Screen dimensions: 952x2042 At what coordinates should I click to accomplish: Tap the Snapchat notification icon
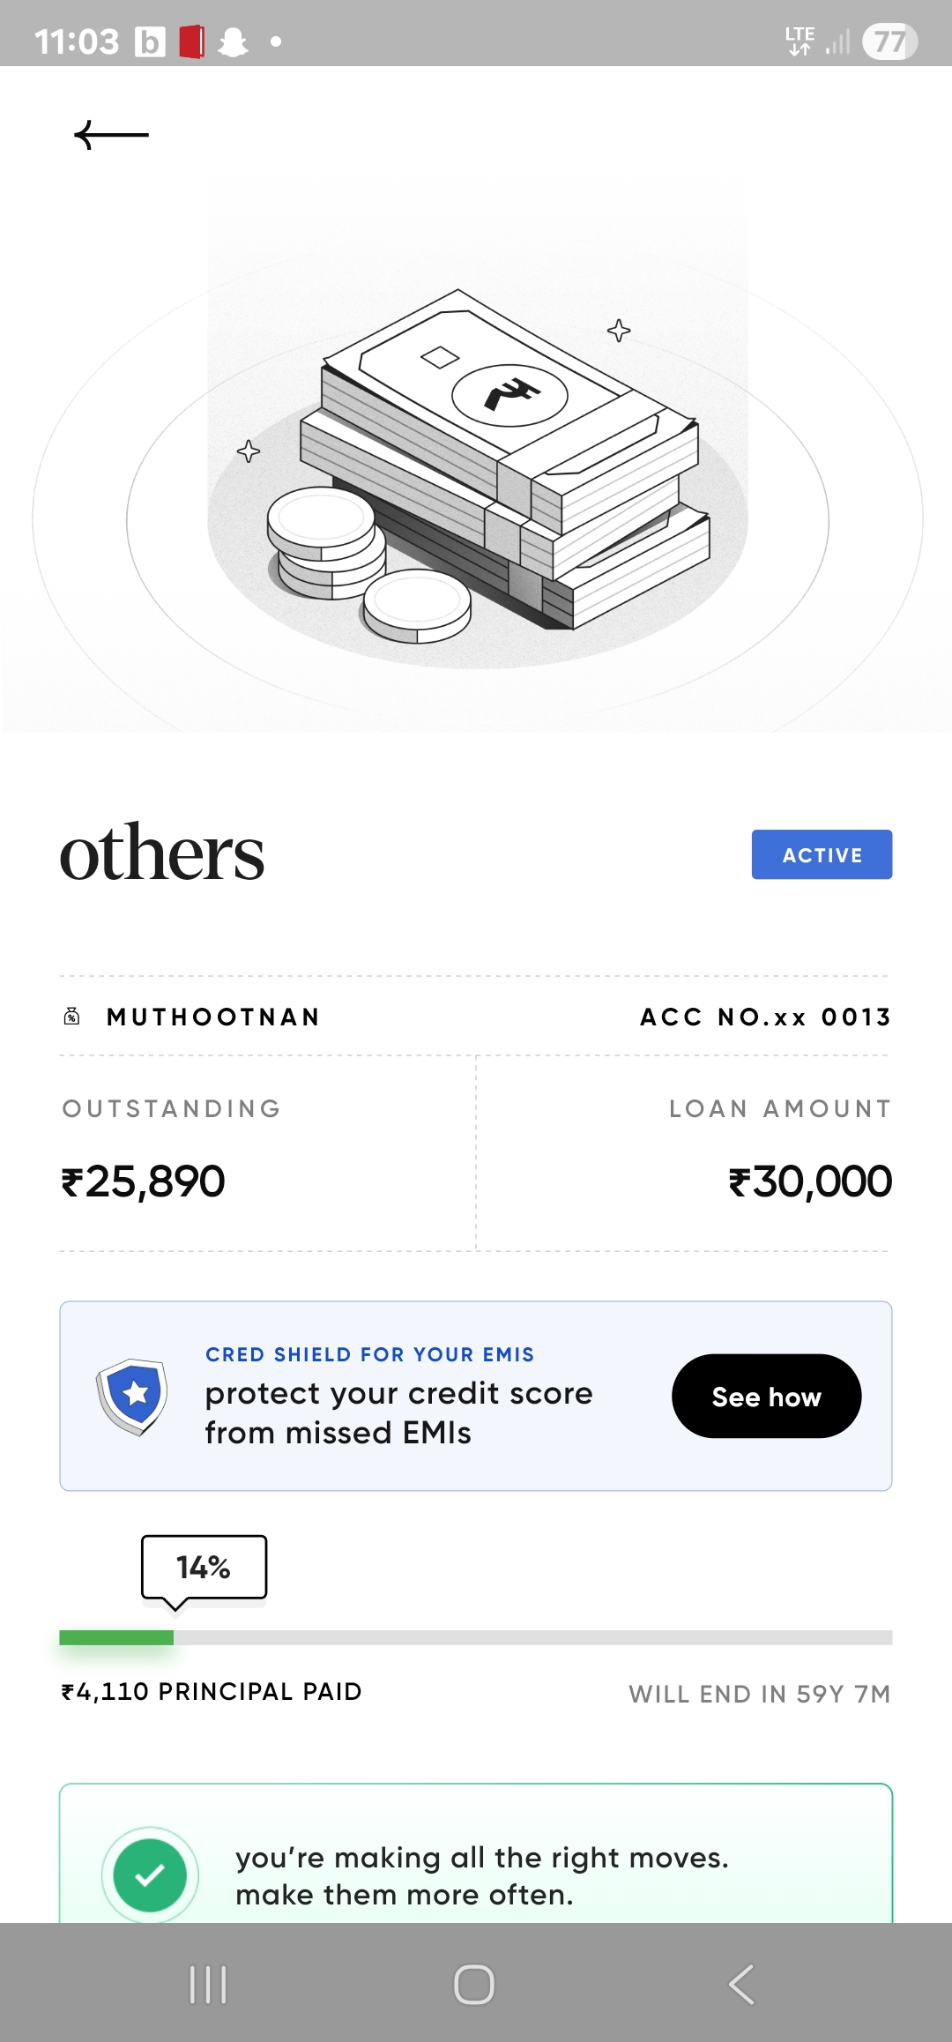click(233, 41)
